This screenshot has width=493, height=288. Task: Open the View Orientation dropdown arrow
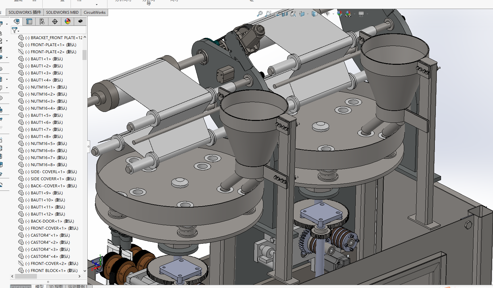click(x=308, y=14)
